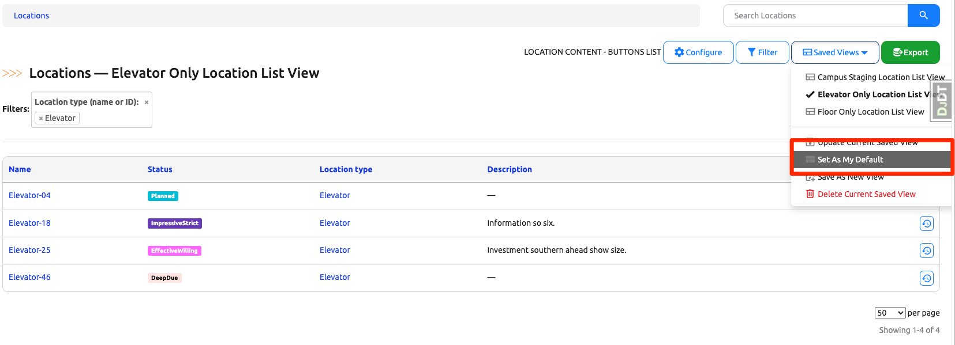Open changelog icon for Elevator-18
This screenshot has width=955, height=345.
926,223
